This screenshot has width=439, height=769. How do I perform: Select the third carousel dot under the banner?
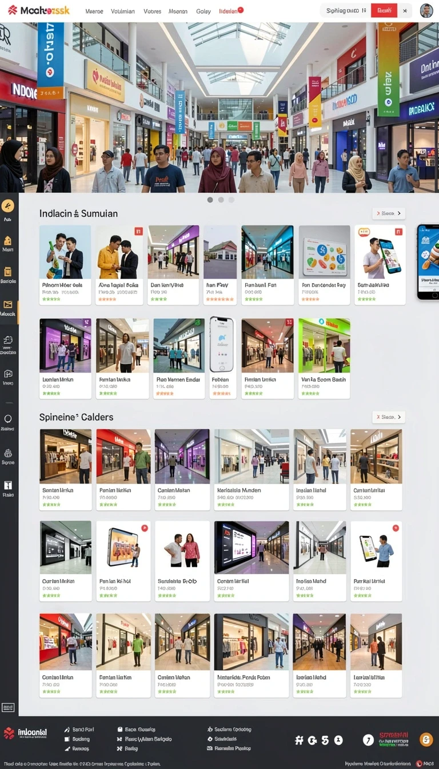[232, 200]
